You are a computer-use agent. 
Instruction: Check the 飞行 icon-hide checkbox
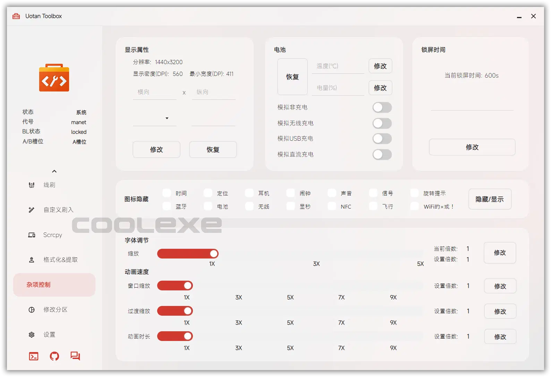point(373,206)
